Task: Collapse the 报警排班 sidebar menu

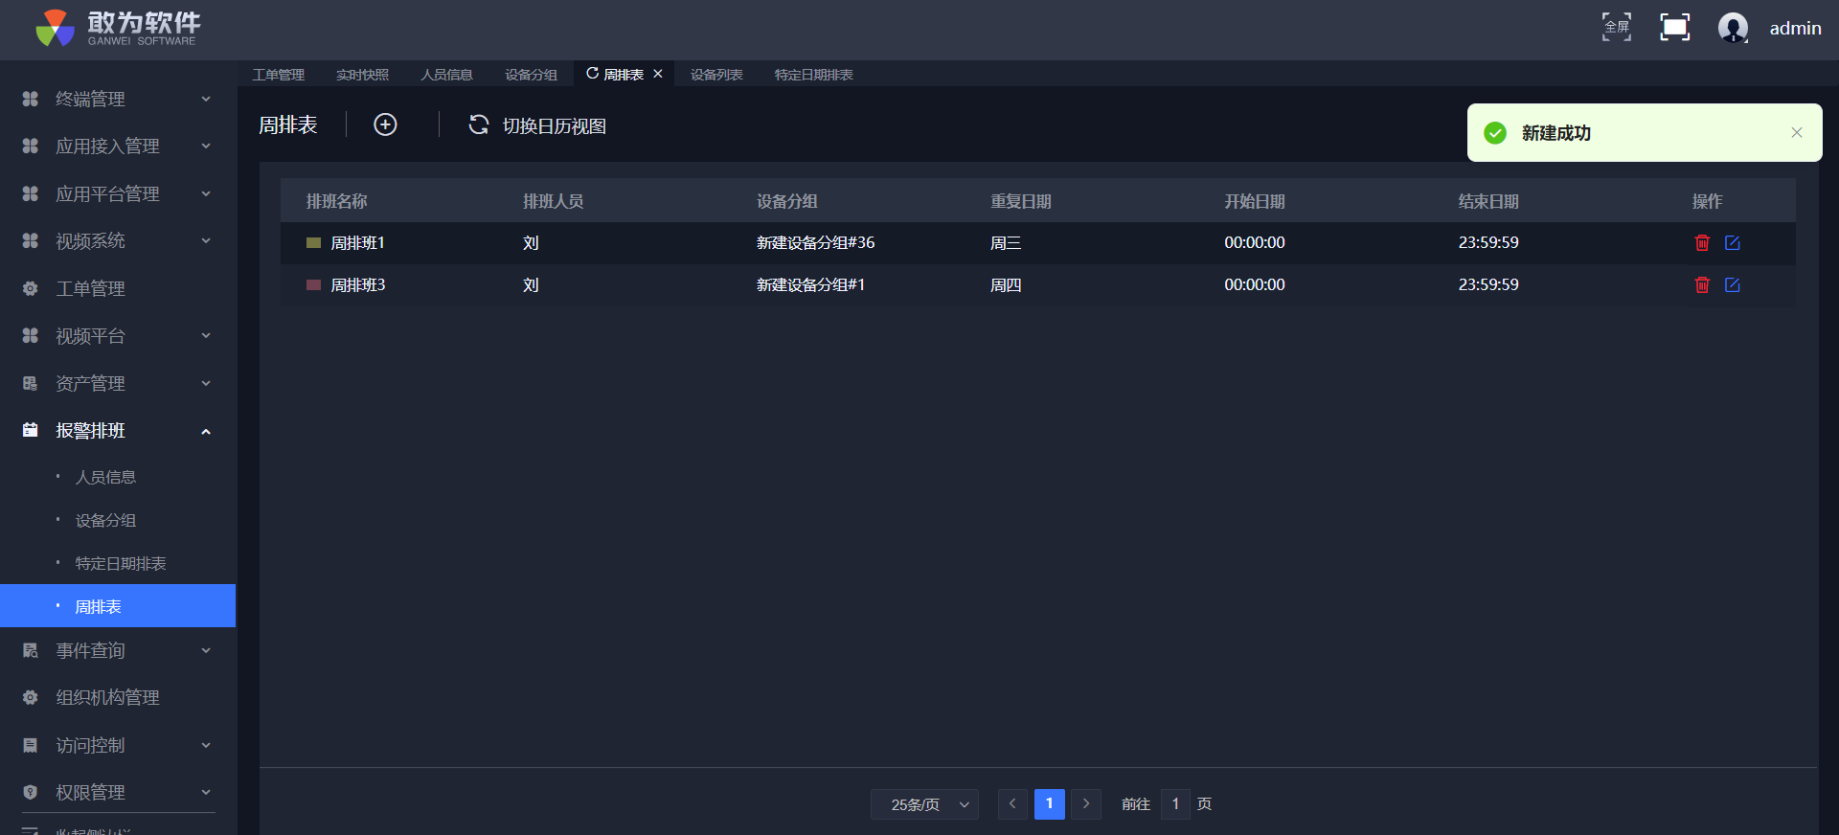Action: pyautogui.click(x=117, y=431)
